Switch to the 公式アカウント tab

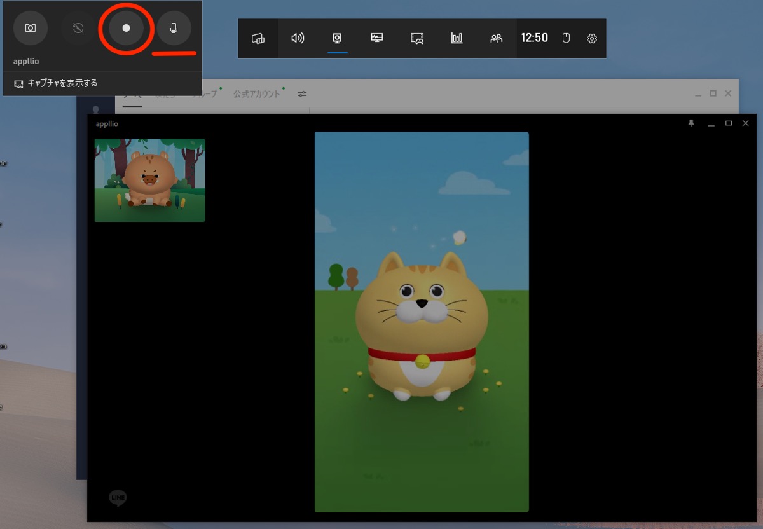pyautogui.click(x=258, y=93)
